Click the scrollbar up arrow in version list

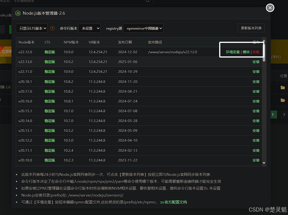(x=264, y=41)
